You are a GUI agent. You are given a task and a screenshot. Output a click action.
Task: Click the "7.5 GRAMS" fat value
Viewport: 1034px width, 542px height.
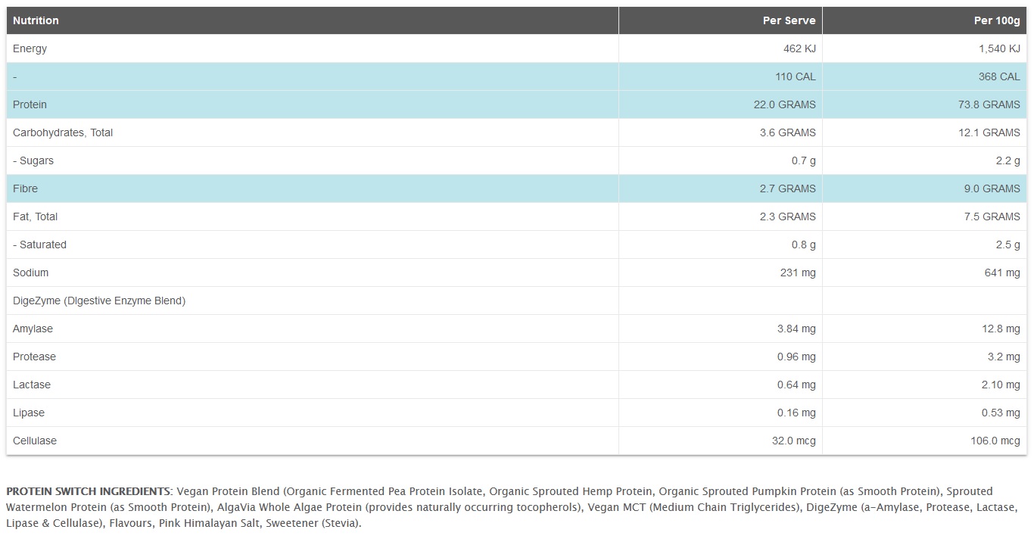(x=992, y=216)
